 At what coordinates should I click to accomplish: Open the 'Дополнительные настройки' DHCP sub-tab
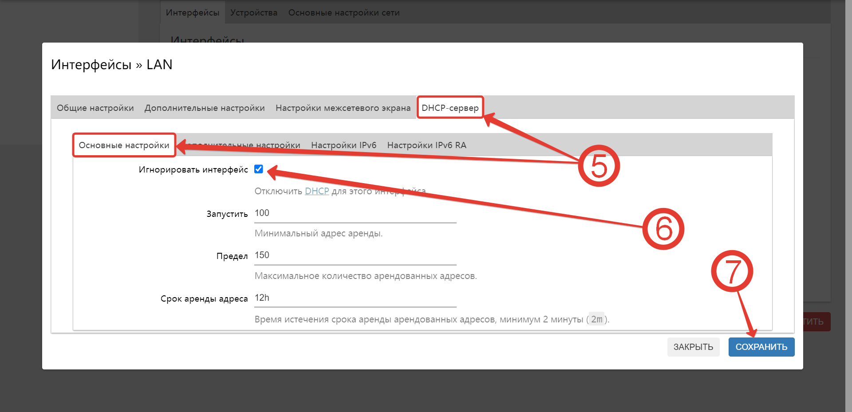243,145
